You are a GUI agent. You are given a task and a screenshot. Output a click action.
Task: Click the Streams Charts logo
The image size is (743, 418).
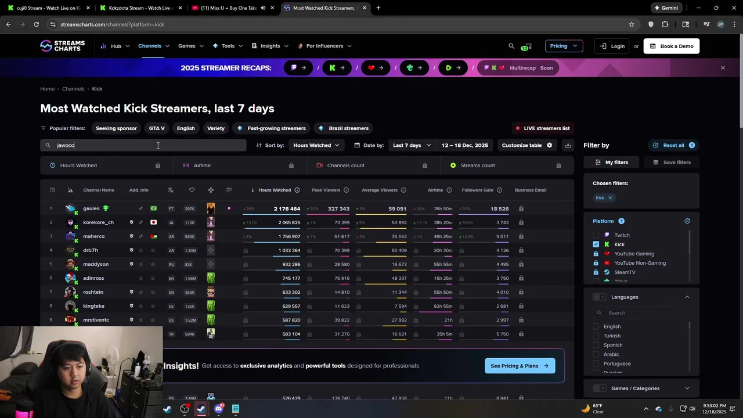point(62,46)
